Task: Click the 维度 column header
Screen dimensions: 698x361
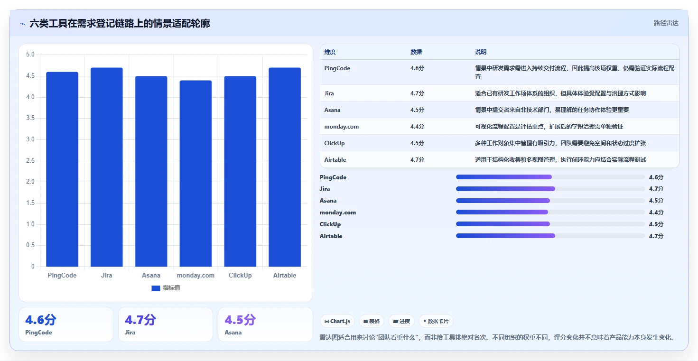Action: [330, 52]
